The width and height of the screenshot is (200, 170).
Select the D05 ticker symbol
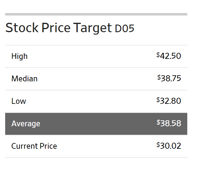124,28
